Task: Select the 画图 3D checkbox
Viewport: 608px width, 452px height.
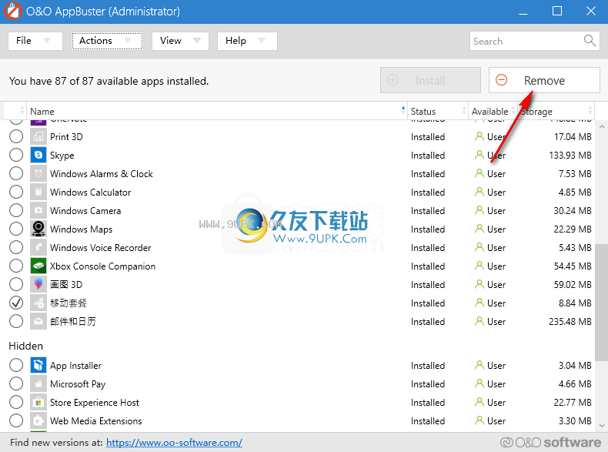Action: (16, 284)
